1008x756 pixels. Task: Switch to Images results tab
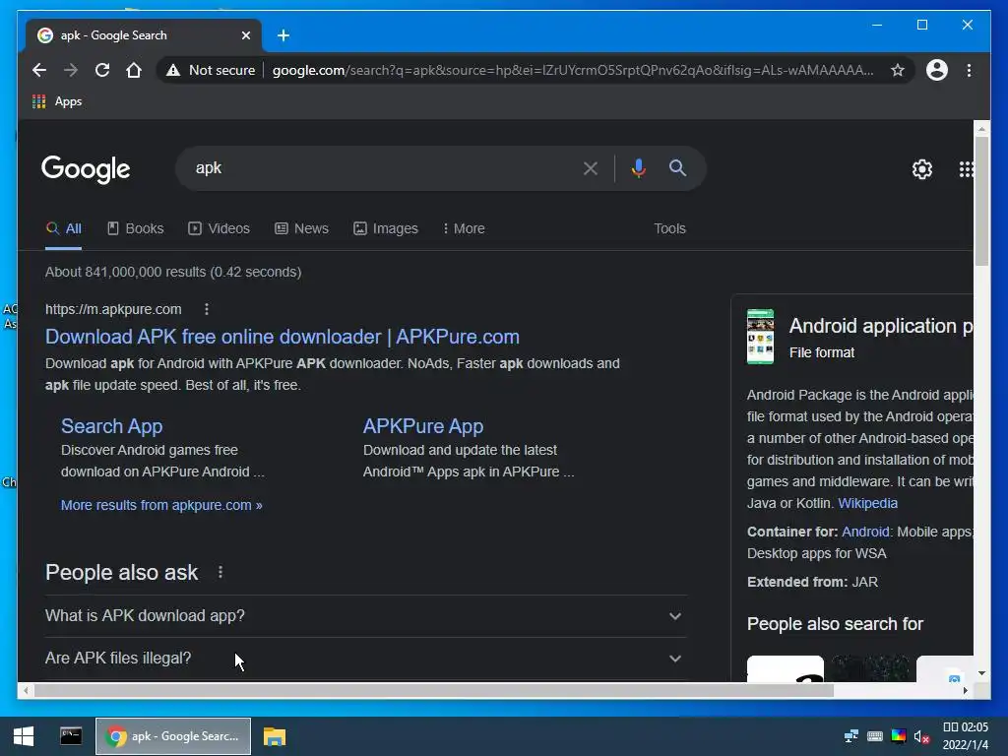click(386, 228)
